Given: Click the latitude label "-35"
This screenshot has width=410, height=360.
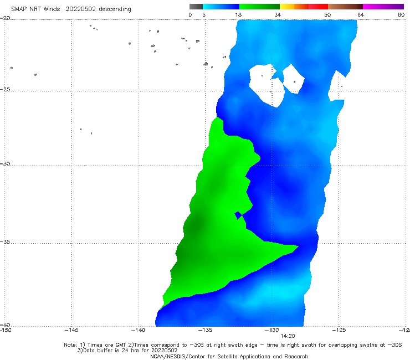Looking at the screenshot, I should 5,242.
